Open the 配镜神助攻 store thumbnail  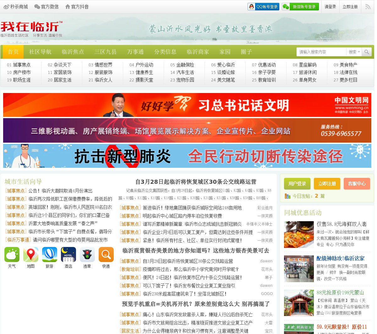(299, 269)
